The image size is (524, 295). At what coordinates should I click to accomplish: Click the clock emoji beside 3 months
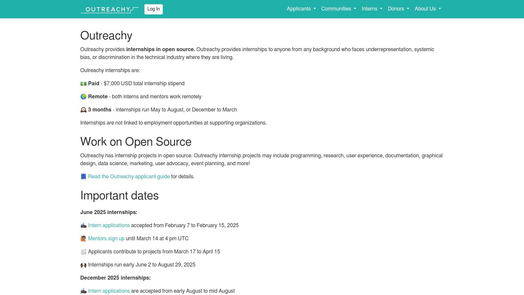(84, 110)
